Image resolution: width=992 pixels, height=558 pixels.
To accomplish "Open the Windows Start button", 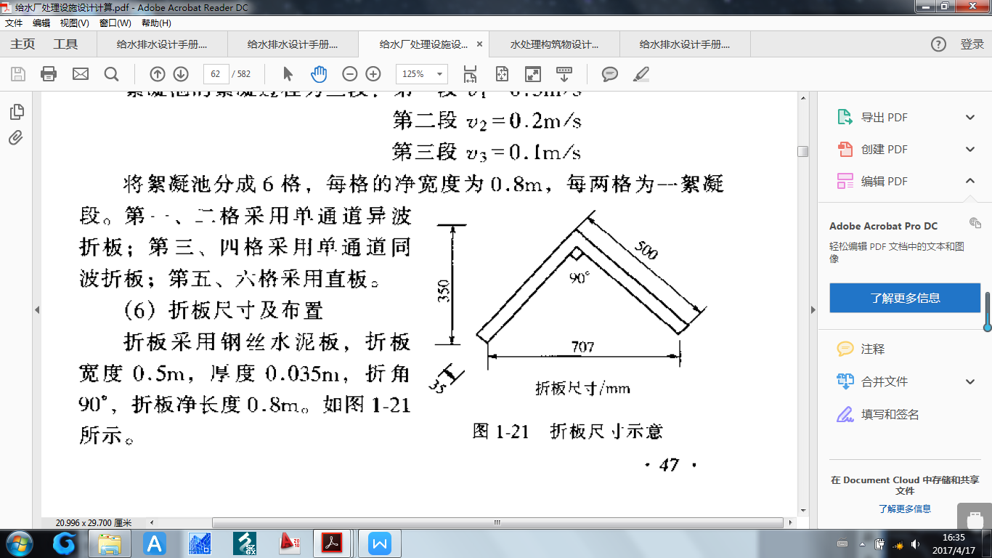I will [x=18, y=543].
